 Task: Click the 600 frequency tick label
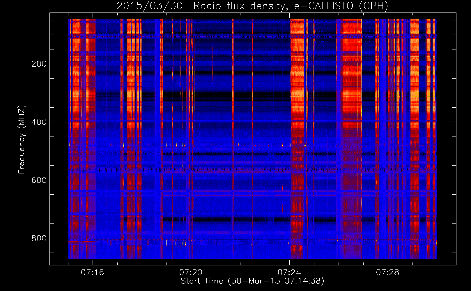point(39,180)
